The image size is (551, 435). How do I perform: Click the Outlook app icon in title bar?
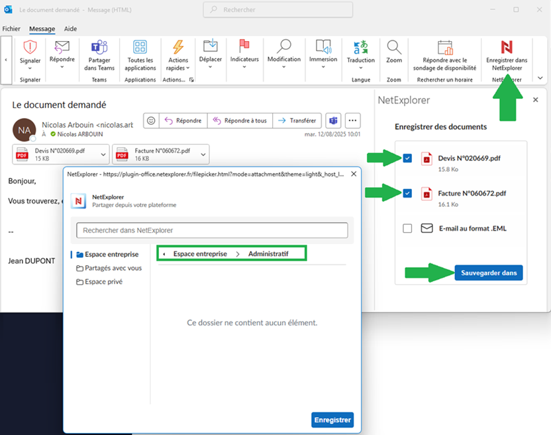click(8, 9)
